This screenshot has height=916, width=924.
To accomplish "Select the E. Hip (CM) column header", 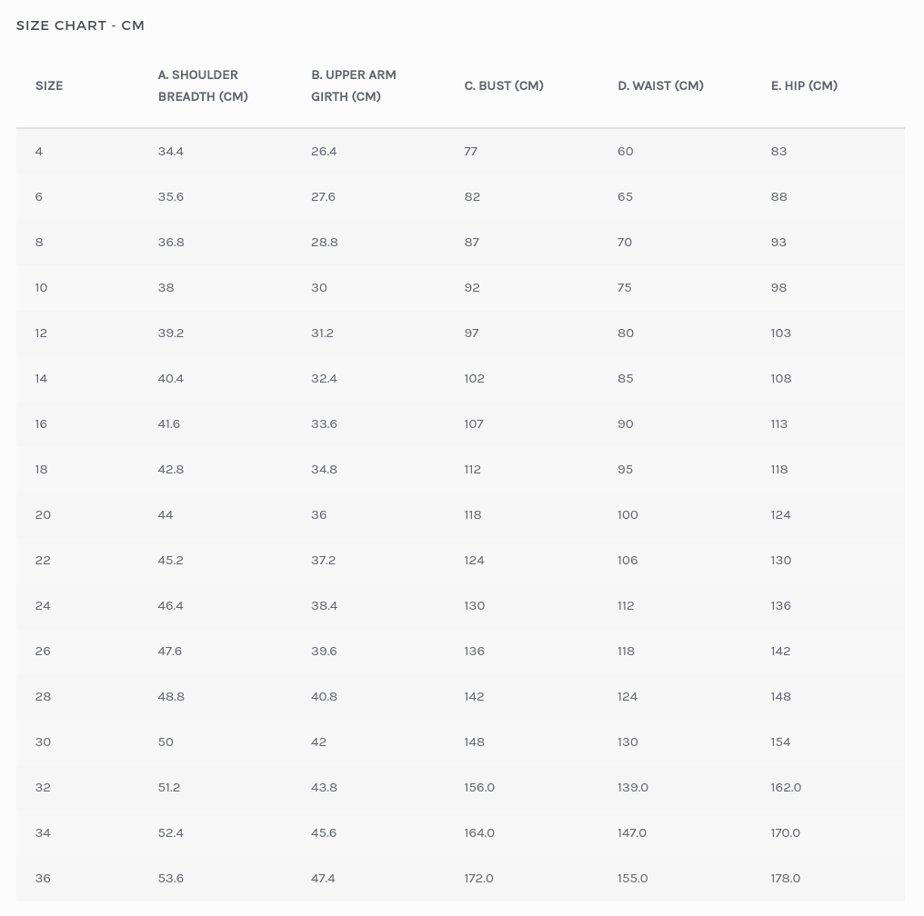I will tap(804, 85).
